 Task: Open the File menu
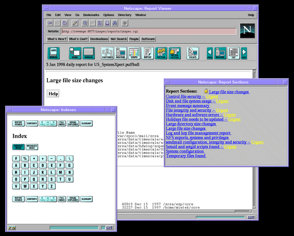point(49,15)
